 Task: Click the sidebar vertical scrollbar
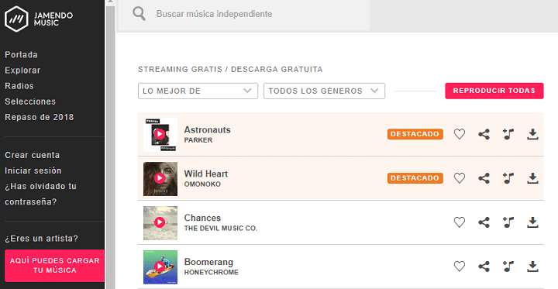pyautogui.click(x=110, y=144)
